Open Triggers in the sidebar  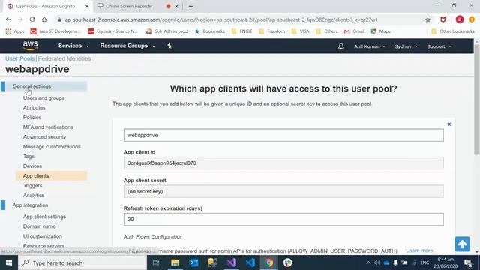pos(33,186)
